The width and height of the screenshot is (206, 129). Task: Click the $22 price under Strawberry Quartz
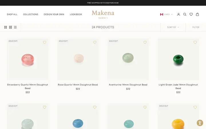27,92
